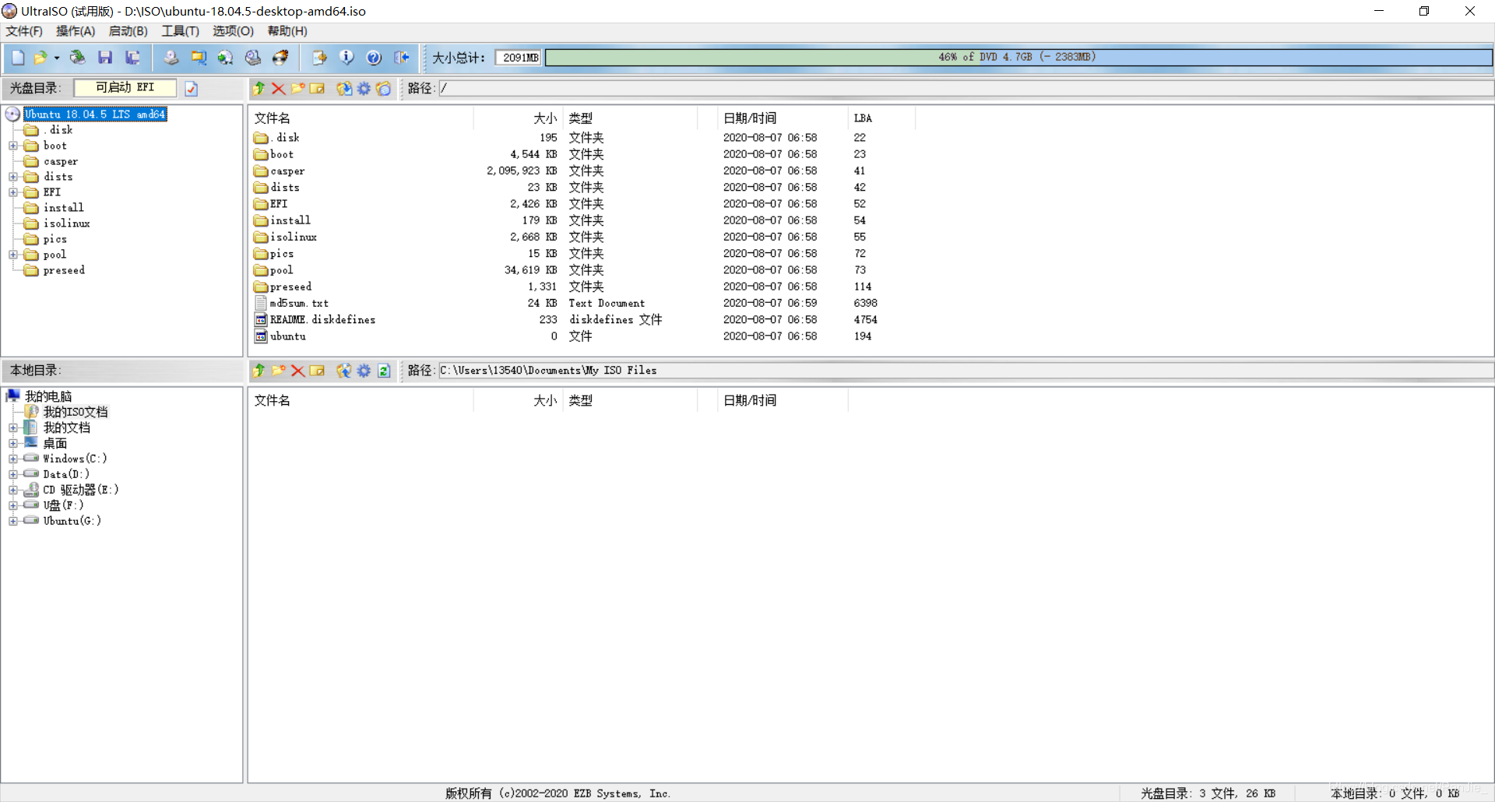Go up one level in disc directory

(259, 89)
